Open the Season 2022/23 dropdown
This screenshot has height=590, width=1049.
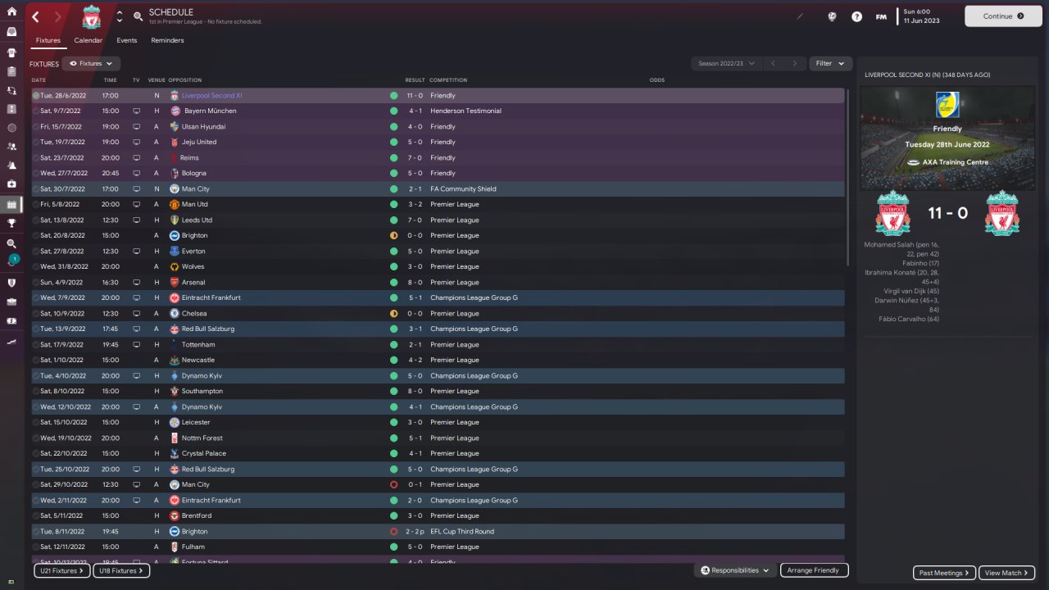[726, 63]
